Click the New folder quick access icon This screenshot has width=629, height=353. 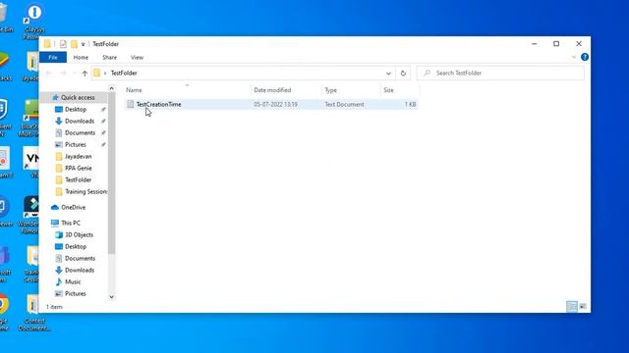pos(74,44)
